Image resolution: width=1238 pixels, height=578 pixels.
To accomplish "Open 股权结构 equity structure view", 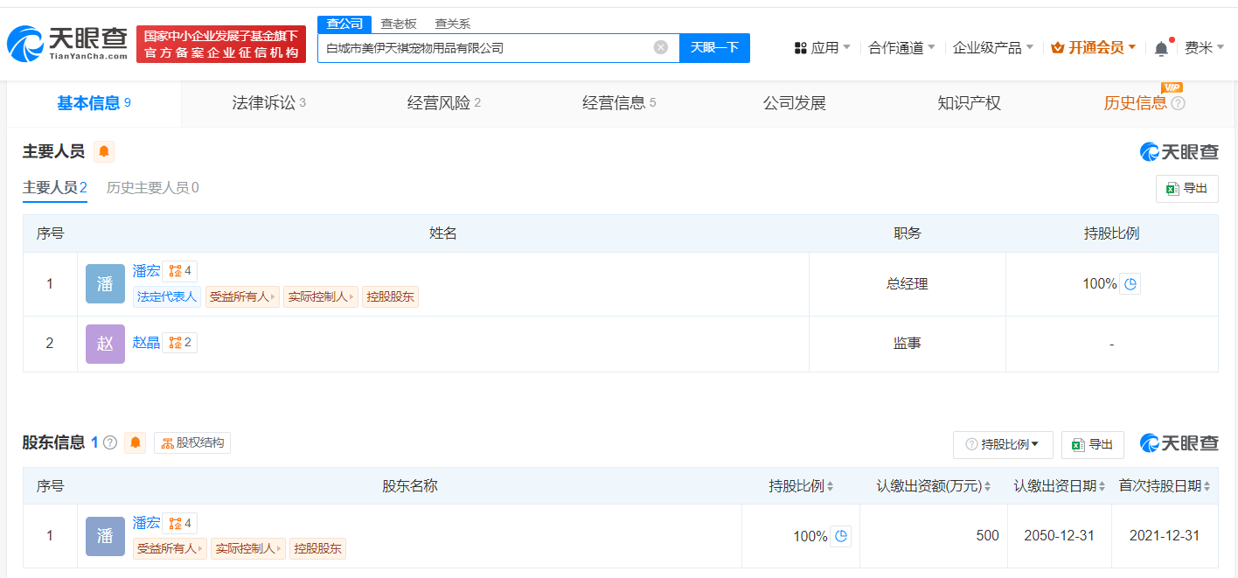I will pyautogui.click(x=192, y=443).
